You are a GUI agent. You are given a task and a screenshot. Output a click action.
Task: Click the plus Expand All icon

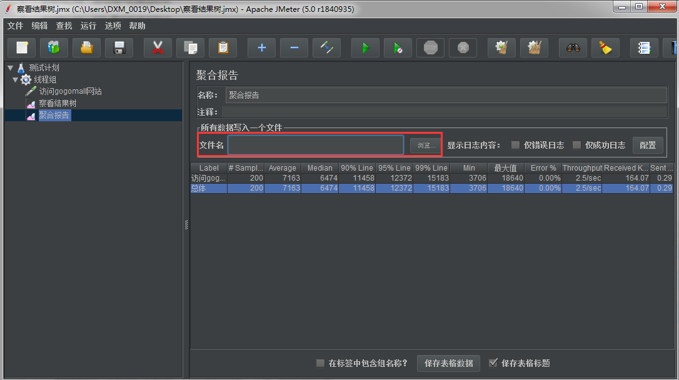click(x=261, y=47)
